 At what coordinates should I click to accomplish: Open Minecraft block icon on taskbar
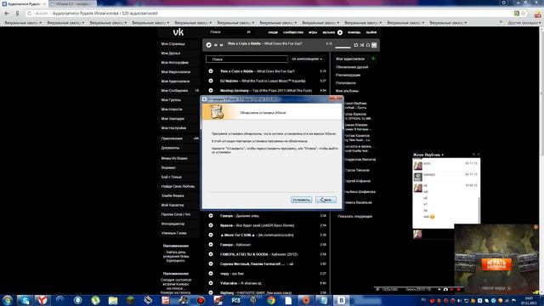(x=130, y=300)
